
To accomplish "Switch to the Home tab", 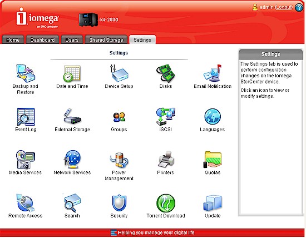I will pyautogui.click(x=13, y=40).
